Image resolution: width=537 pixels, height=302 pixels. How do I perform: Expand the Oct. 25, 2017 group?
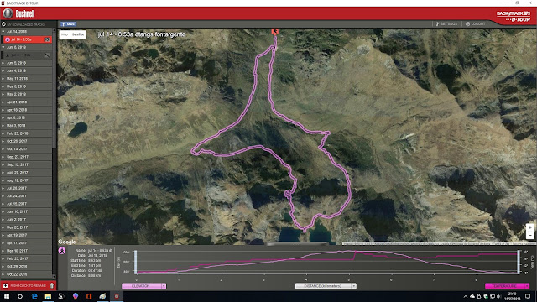point(3,141)
